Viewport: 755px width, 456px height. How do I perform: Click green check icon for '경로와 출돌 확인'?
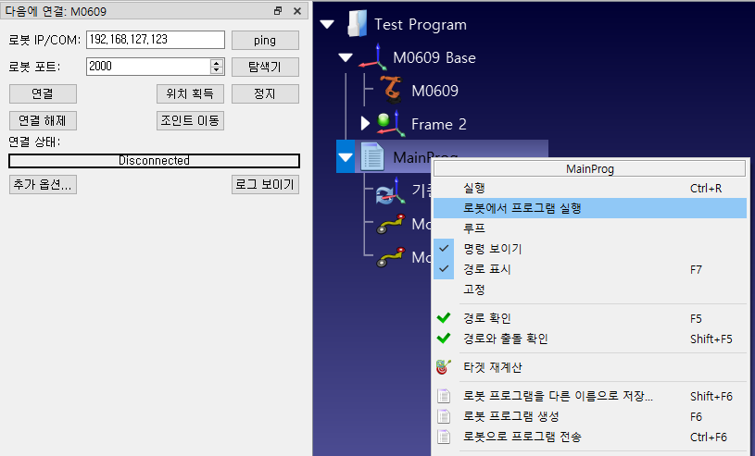tap(444, 339)
